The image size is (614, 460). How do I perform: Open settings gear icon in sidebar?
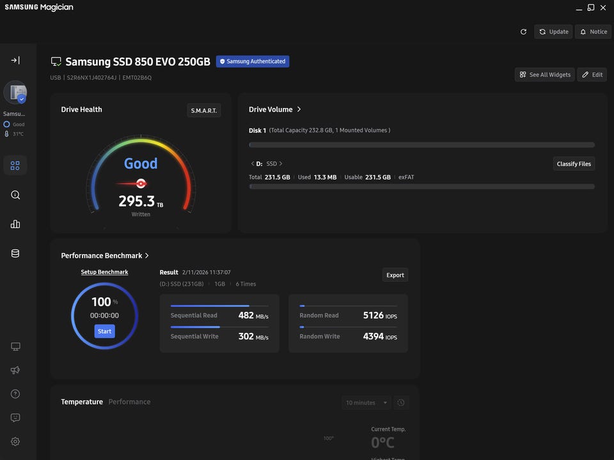[x=15, y=441]
